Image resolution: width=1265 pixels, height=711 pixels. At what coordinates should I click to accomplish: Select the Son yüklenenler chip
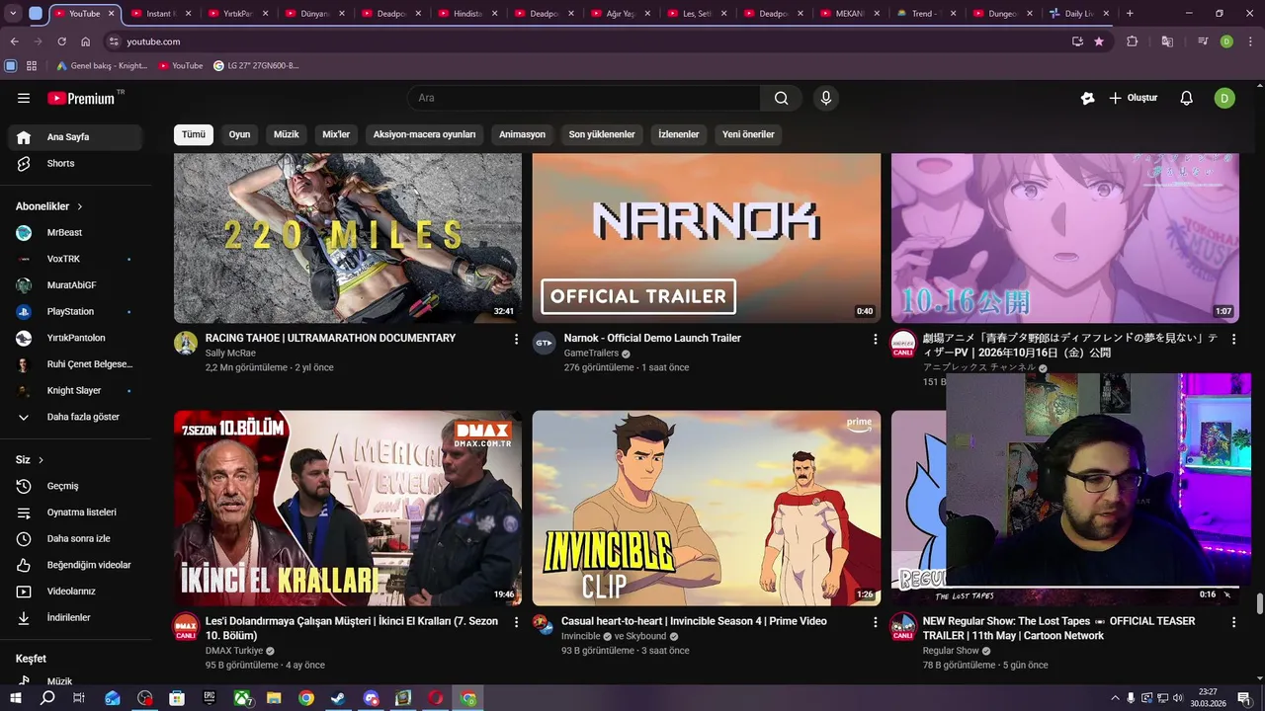coord(602,134)
